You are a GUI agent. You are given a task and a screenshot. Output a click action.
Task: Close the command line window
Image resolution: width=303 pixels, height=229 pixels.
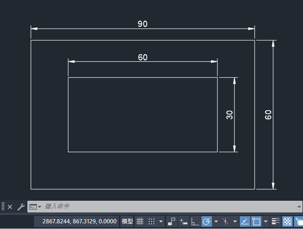(x=10, y=207)
